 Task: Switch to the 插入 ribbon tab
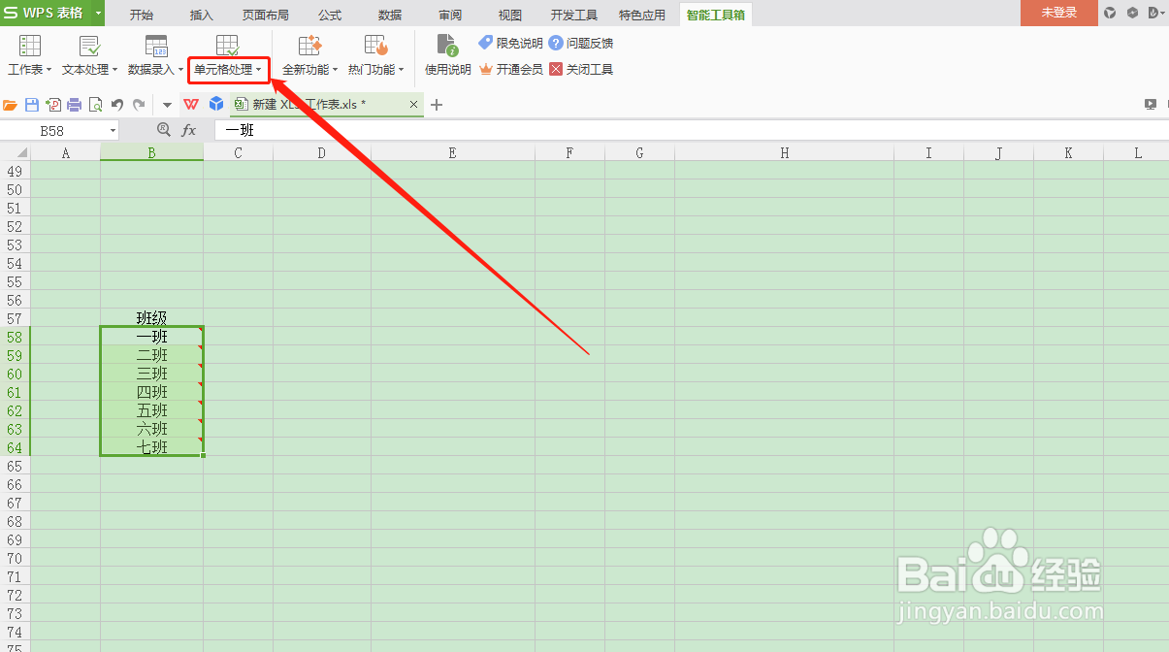tap(202, 15)
